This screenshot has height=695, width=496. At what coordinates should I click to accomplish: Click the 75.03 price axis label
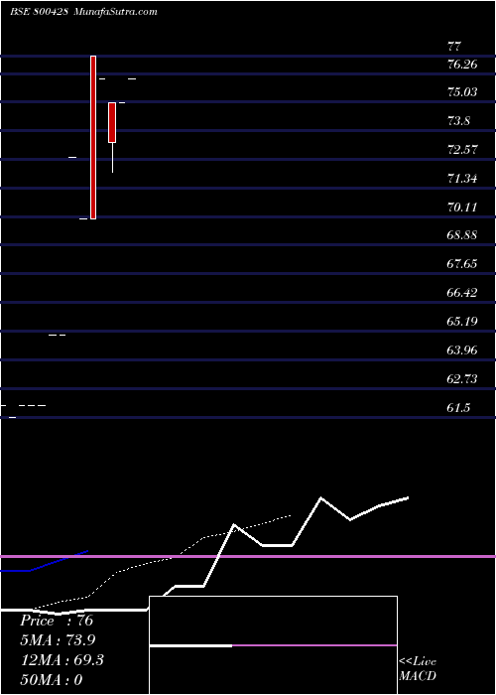point(462,92)
